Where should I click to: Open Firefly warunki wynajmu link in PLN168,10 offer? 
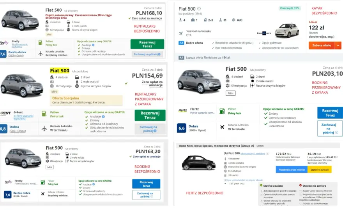(20, 45)
